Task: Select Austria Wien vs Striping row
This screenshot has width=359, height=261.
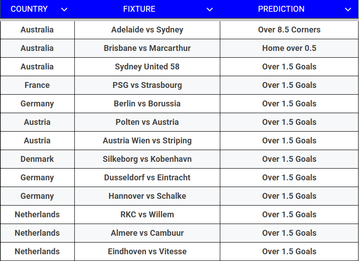Action: pos(179,141)
